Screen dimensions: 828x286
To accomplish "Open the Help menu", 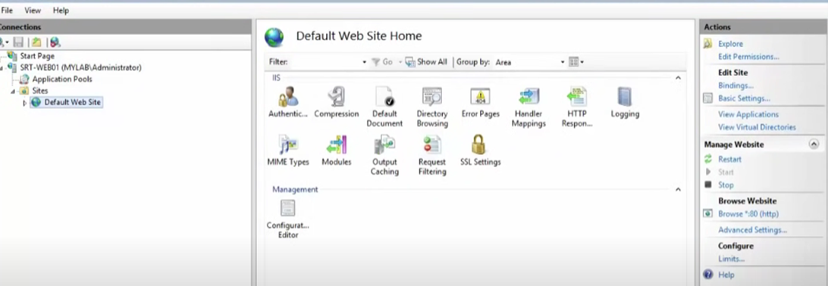I will (x=61, y=10).
